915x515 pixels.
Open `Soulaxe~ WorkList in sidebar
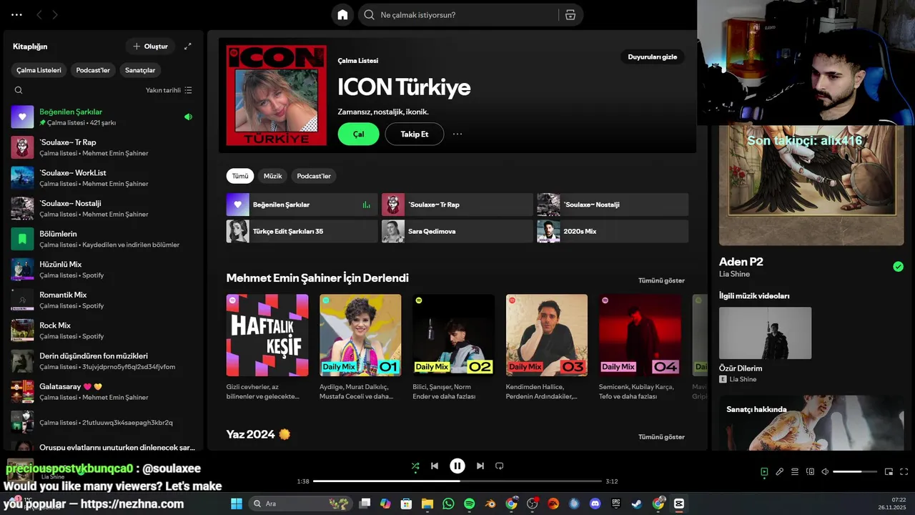click(x=104, y=177)
